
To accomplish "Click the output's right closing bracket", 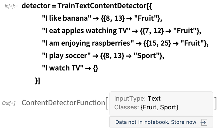I will pyautogui.click(x=215, y=103).
